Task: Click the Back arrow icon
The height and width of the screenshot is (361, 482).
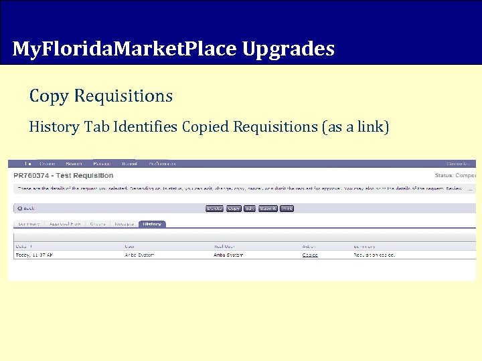Action: tap(19, 209)
